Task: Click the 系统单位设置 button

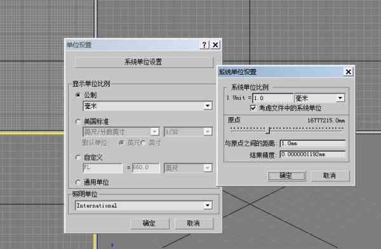Action: pos(144,62)
